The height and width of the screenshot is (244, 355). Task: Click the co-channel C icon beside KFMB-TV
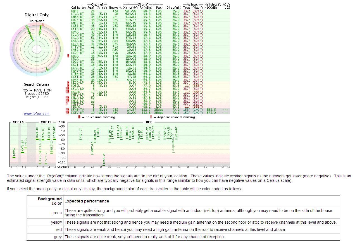click(69, 110)
